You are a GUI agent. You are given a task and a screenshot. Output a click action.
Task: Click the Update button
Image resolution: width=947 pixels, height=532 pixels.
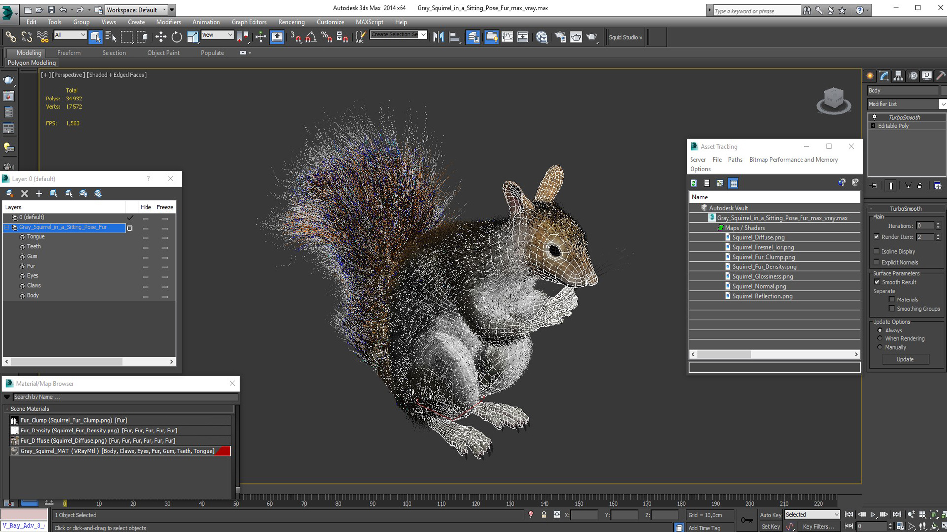click(905, 359)
